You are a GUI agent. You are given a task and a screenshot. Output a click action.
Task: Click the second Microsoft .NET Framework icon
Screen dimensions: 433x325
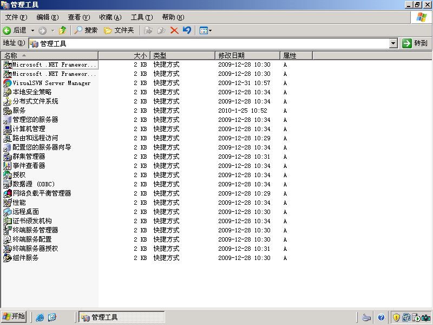[7, 74]
